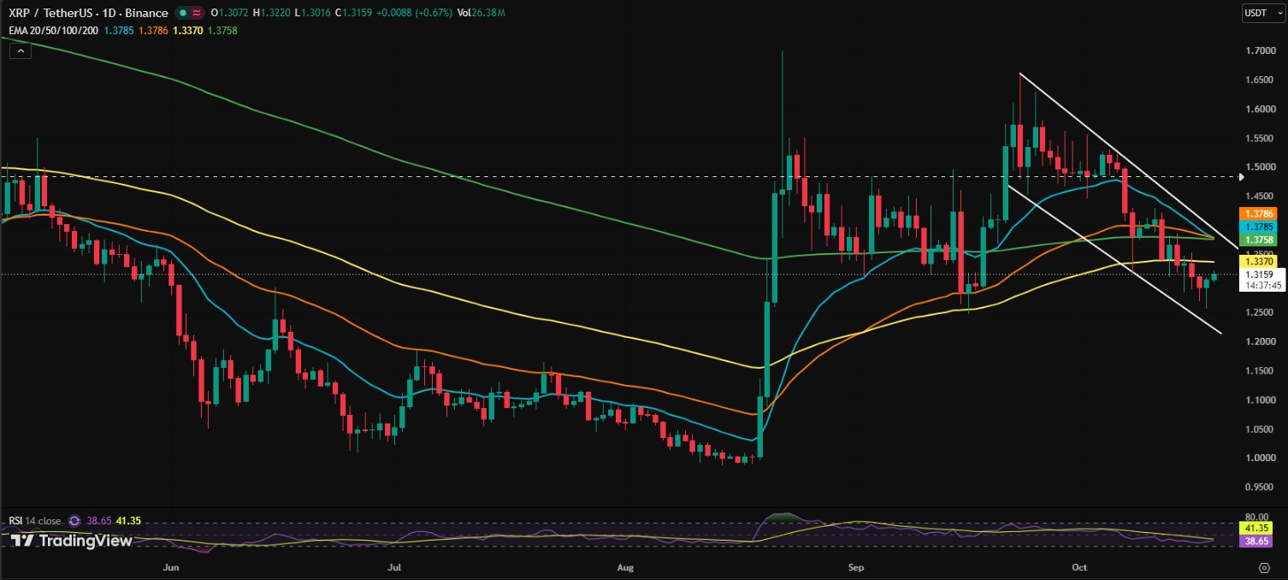Select the RSI 14 close indicator legend

35,520
